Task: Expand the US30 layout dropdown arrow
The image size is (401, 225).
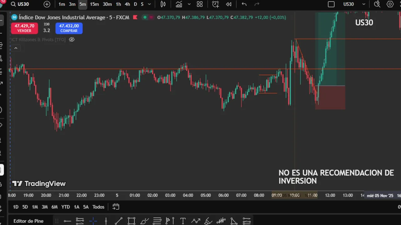Action: coord(364,4)
